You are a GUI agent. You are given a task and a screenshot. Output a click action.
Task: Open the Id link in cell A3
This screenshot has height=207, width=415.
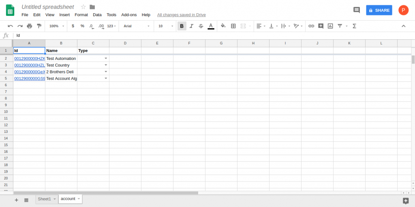pyautogui.click(x=29, y=65)
